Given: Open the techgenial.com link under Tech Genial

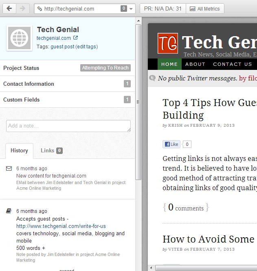Looking at the screenshot, I should [x=53, y=38].
